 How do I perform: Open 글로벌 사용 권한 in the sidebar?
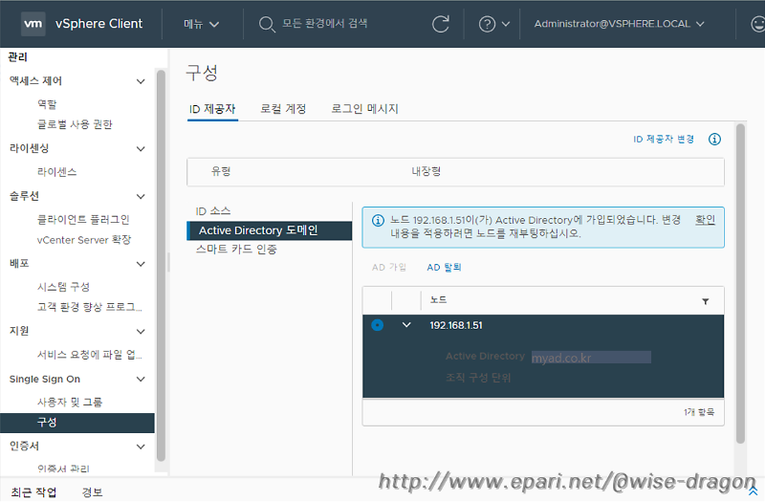[x=75, y=124]
